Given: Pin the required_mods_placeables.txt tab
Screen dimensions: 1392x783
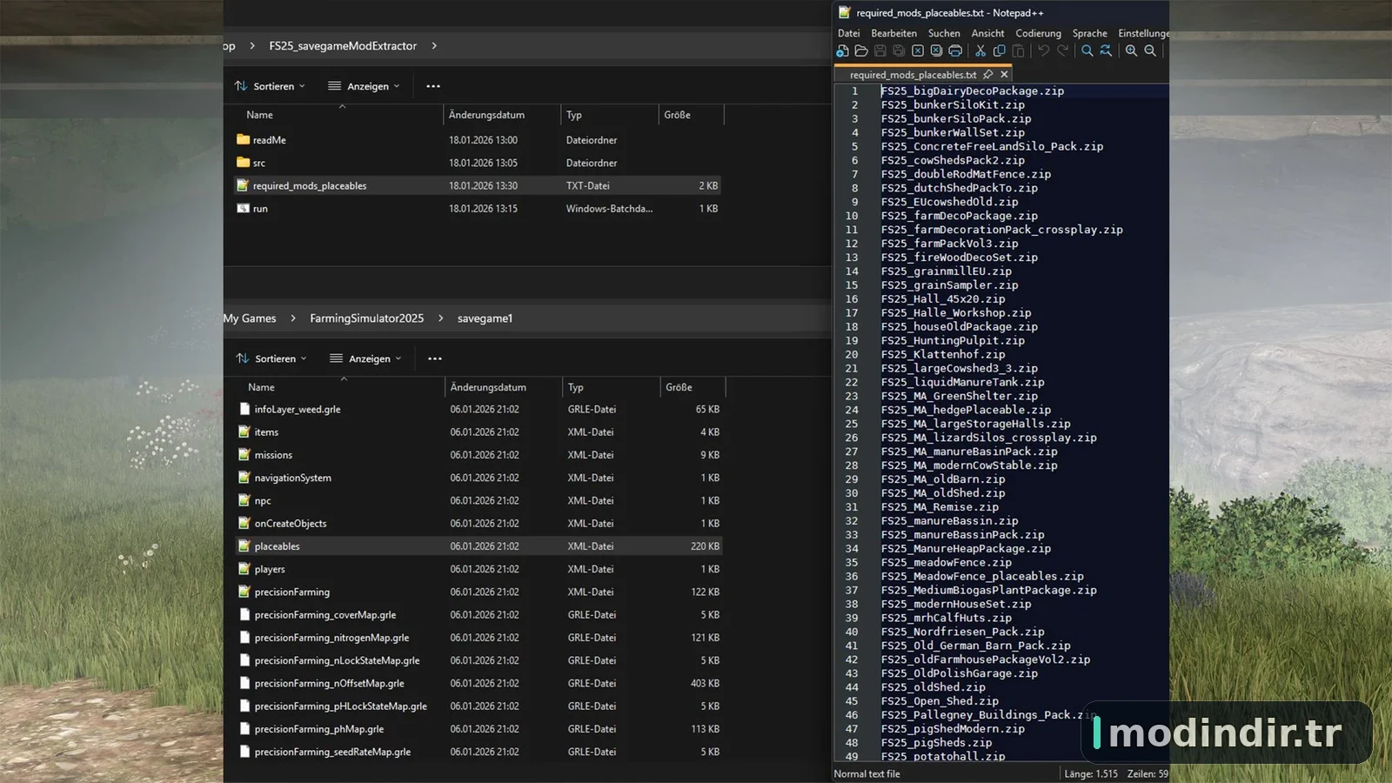Looking at the screenshot, I should [987, 75].
